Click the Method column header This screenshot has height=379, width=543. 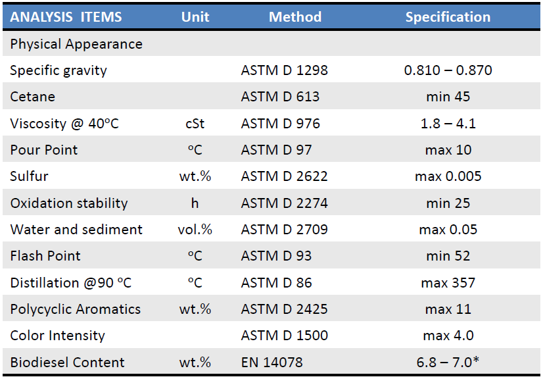click(x=295, y=17)
